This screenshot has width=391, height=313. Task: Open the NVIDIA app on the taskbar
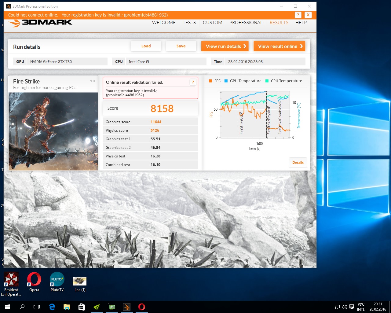97,307
